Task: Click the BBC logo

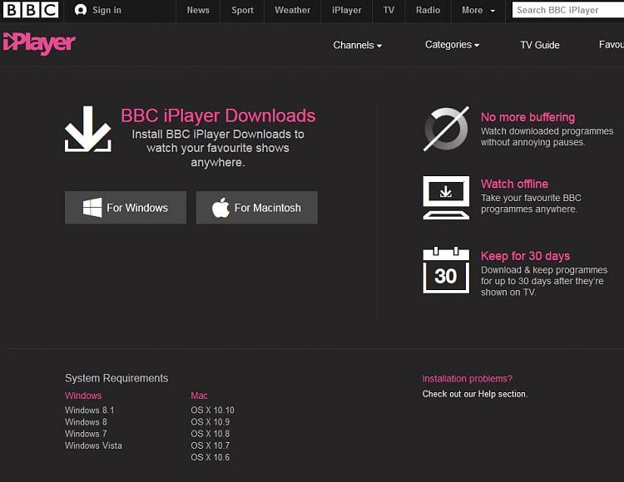Action: pyautogui.click(x=31, y=10)
